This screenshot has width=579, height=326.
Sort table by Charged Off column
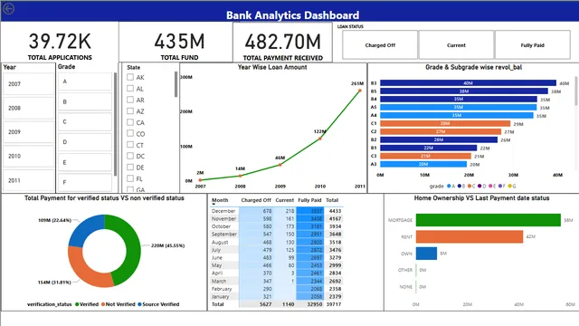[x=256, y=200]
